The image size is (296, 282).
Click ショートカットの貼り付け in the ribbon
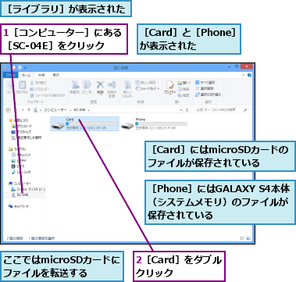48,95
